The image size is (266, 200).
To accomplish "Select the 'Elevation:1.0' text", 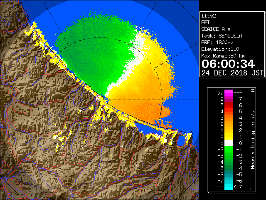I will point(220,49).
